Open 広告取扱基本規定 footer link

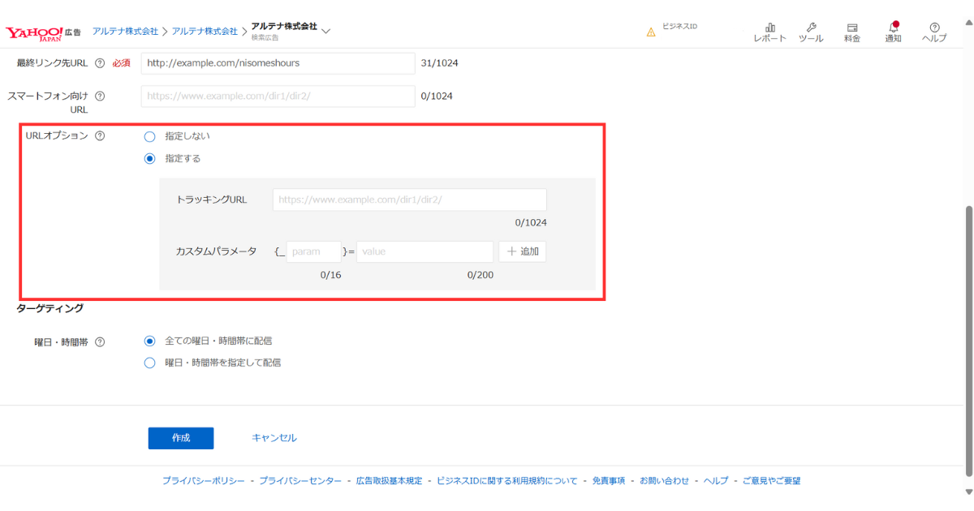tap(389, 481)
